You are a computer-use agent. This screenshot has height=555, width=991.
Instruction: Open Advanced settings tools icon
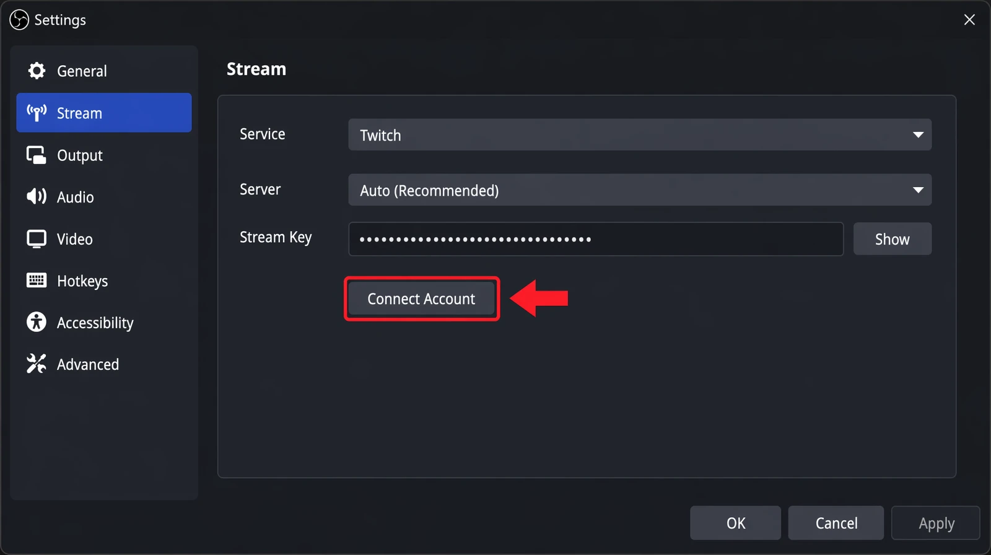pyautogui.click(x=36, y=364)
